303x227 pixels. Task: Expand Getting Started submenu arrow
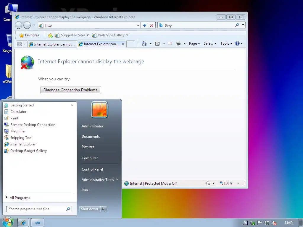coord(72,105)
